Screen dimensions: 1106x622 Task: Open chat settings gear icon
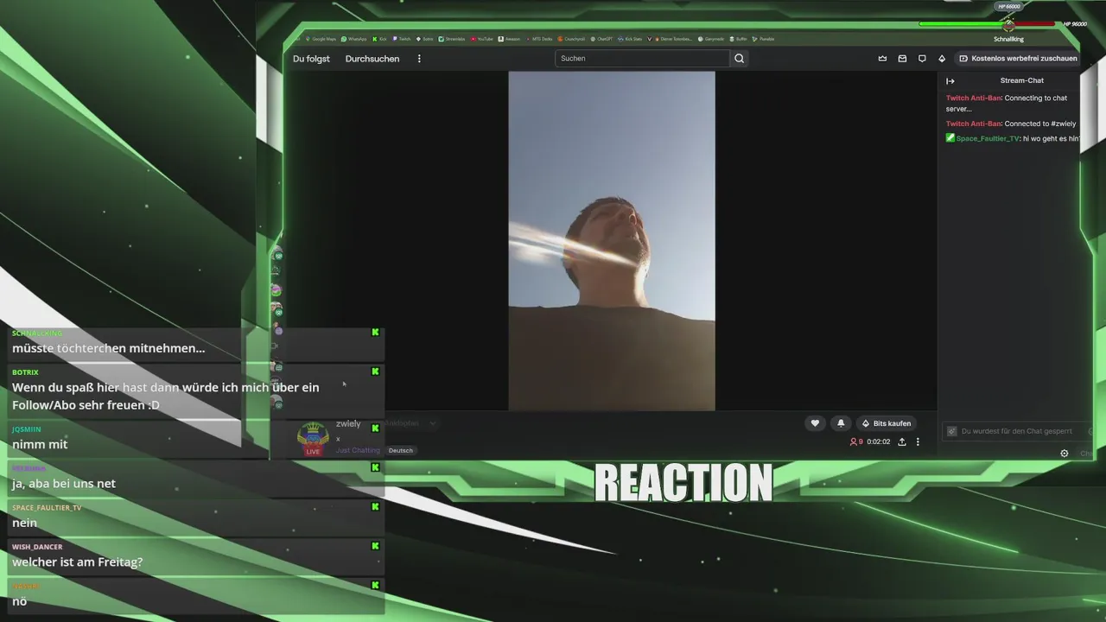click(x=1065, y=454)
